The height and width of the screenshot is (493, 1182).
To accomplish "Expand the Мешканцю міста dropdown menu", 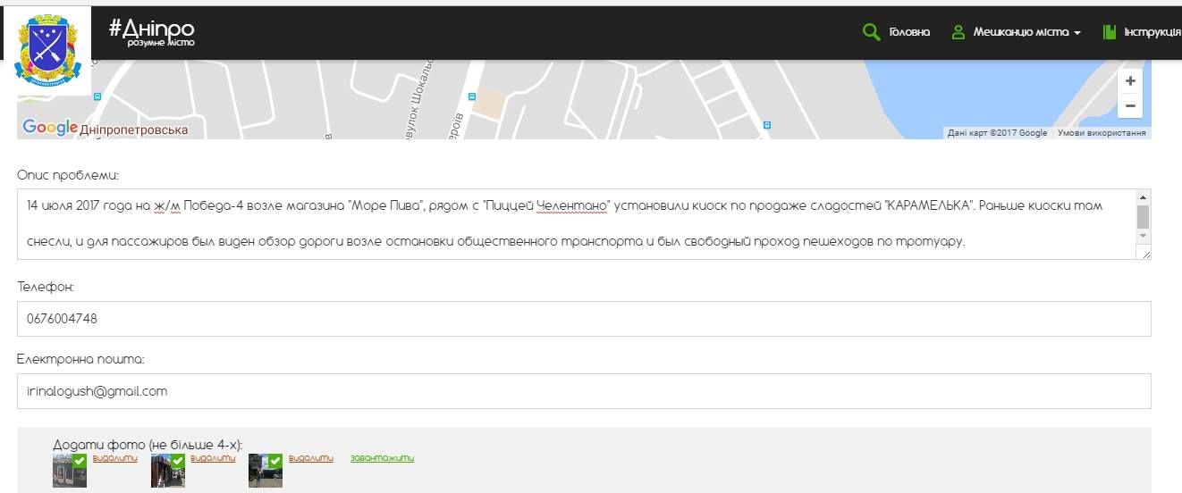I will point(1026,32).
